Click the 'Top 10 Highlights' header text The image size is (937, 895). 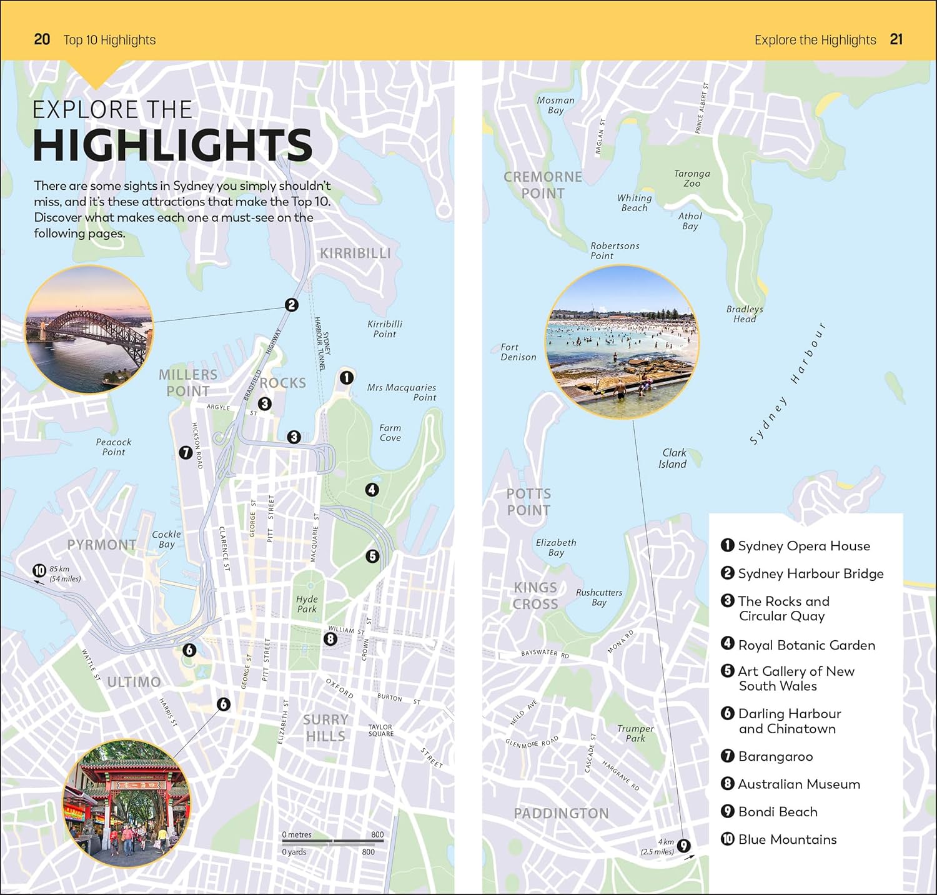(109, 40)
